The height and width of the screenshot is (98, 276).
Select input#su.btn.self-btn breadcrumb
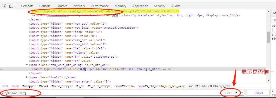[209, 86]
